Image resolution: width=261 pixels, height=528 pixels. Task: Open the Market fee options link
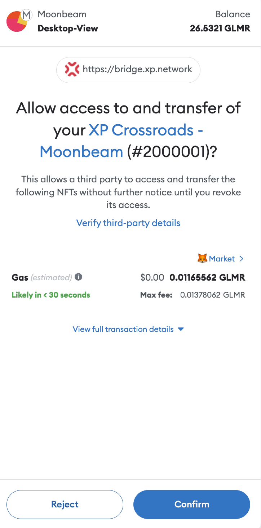point(222,259)
